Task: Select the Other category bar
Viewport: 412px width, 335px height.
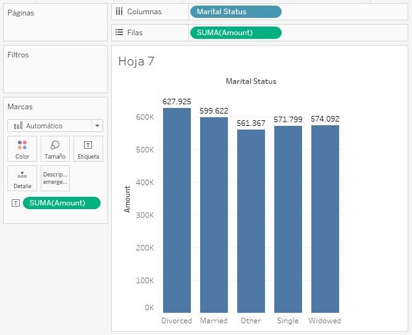Action: (x=251, y=221)
